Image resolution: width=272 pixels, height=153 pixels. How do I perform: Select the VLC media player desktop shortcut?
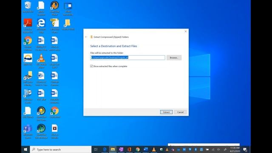pos(41,61)
